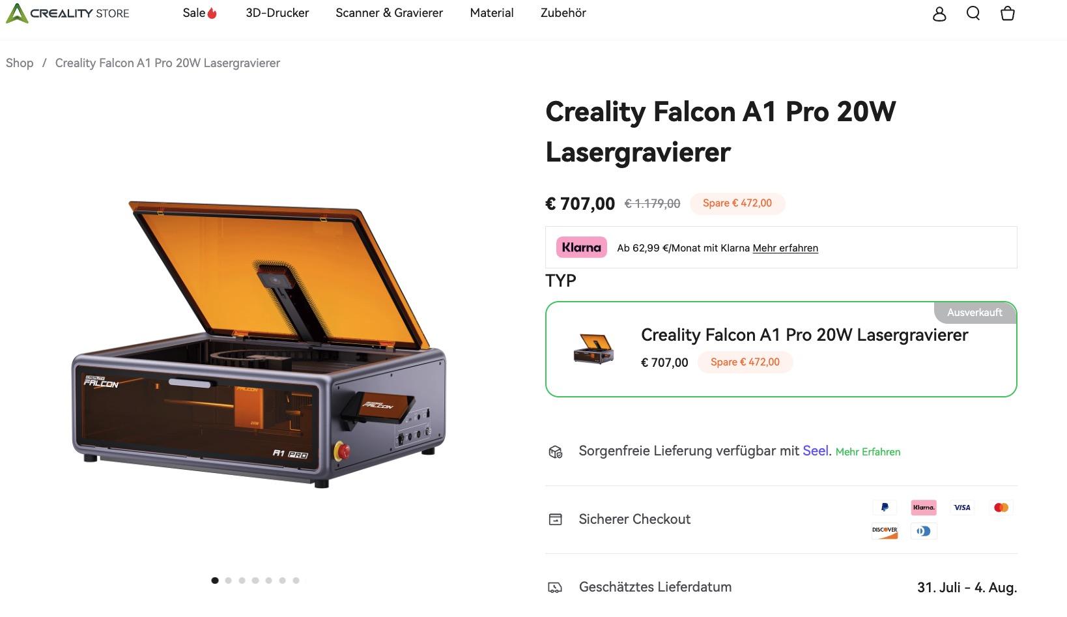Select the Falcon A1 Pro 20W variant card
This screenshot has width=1067, height=617.
(x=781, y=349)
